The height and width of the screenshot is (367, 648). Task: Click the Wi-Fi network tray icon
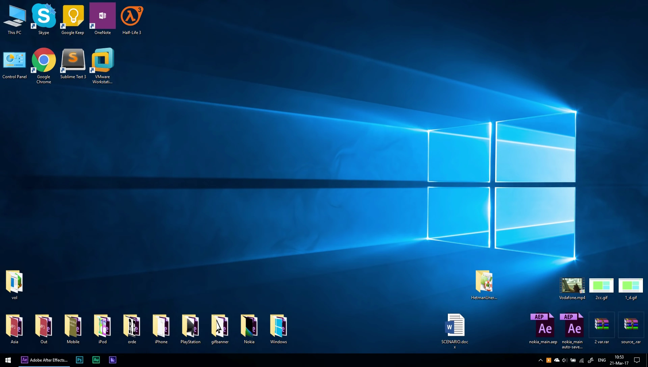coord(582,360)
